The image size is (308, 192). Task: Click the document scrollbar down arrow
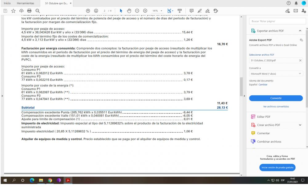pos(241,175)
